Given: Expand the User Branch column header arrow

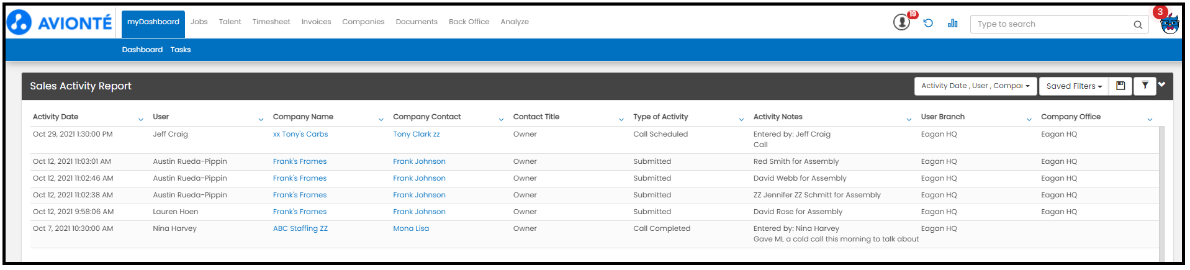Looking at the screenshot, I should point(1029,119).
